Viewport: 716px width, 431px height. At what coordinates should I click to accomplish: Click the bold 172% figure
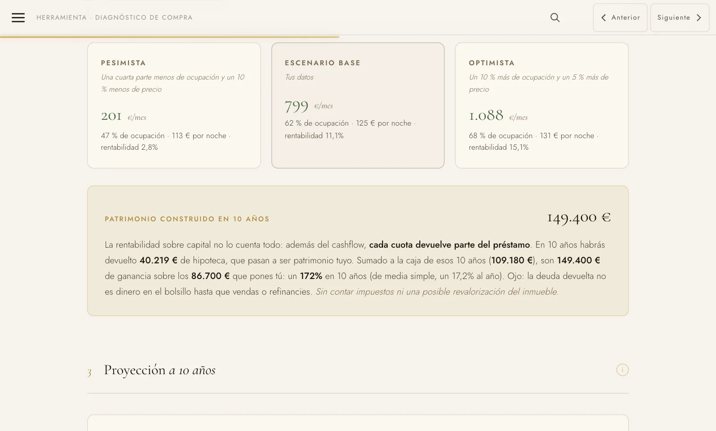[x=311, y=276]
